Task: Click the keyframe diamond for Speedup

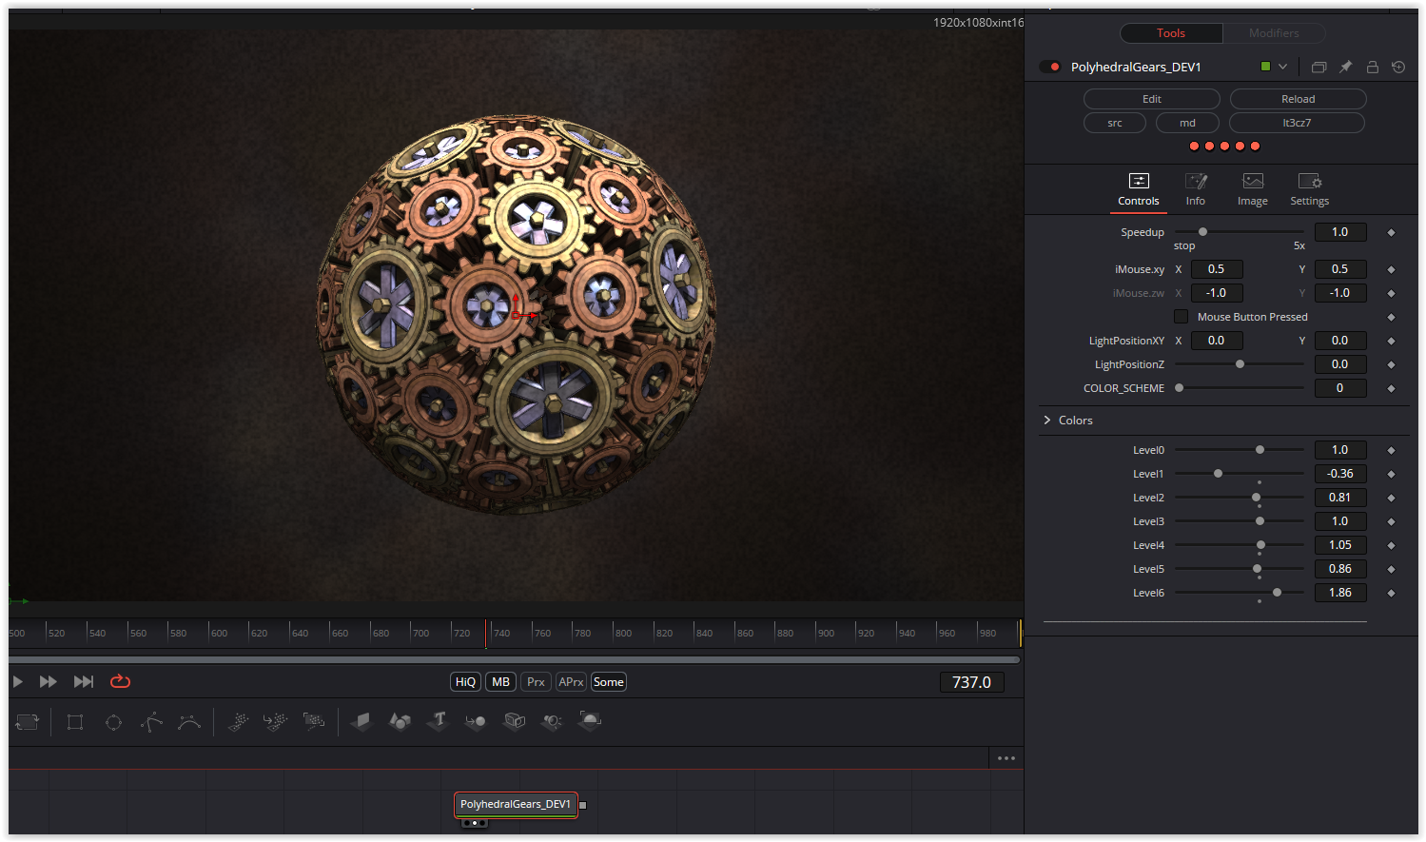Action: tap(1391, 232)
